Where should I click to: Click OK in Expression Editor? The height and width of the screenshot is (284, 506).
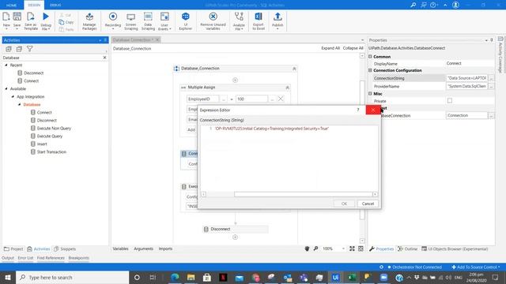(x=344, y=204)
